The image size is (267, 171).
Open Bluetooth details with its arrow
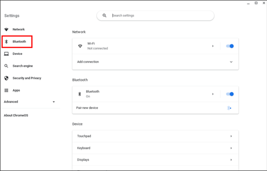pos(213,94)
